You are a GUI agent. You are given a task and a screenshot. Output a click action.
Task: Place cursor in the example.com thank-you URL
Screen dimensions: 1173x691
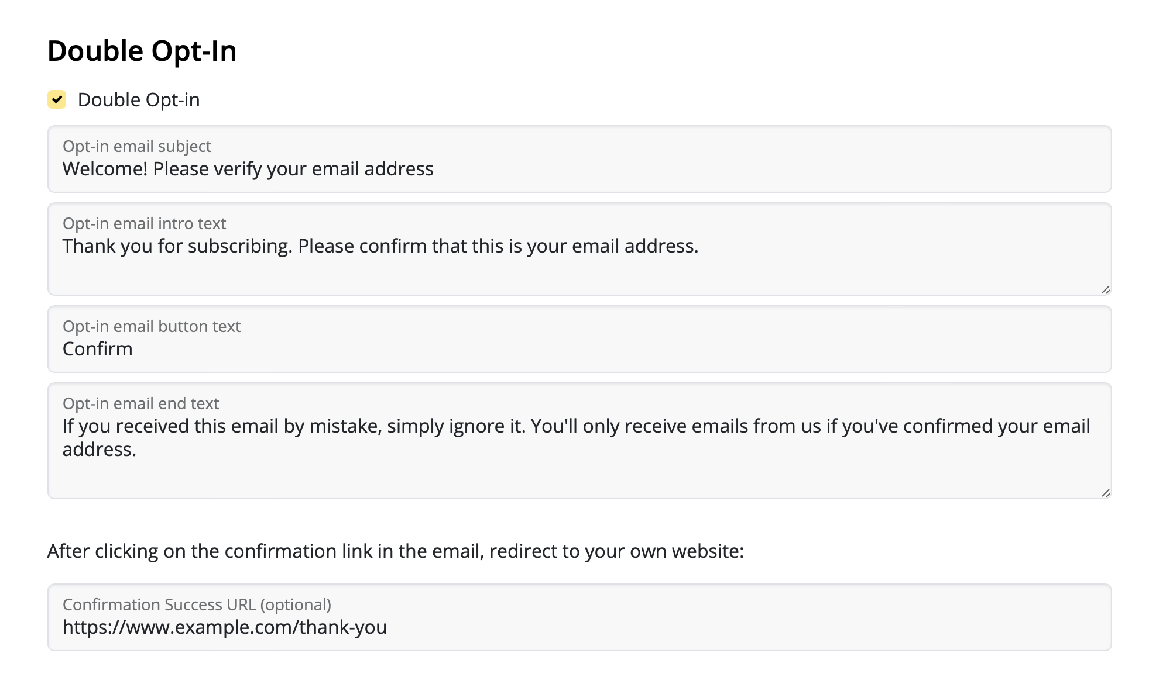click(x=225, y=627)
